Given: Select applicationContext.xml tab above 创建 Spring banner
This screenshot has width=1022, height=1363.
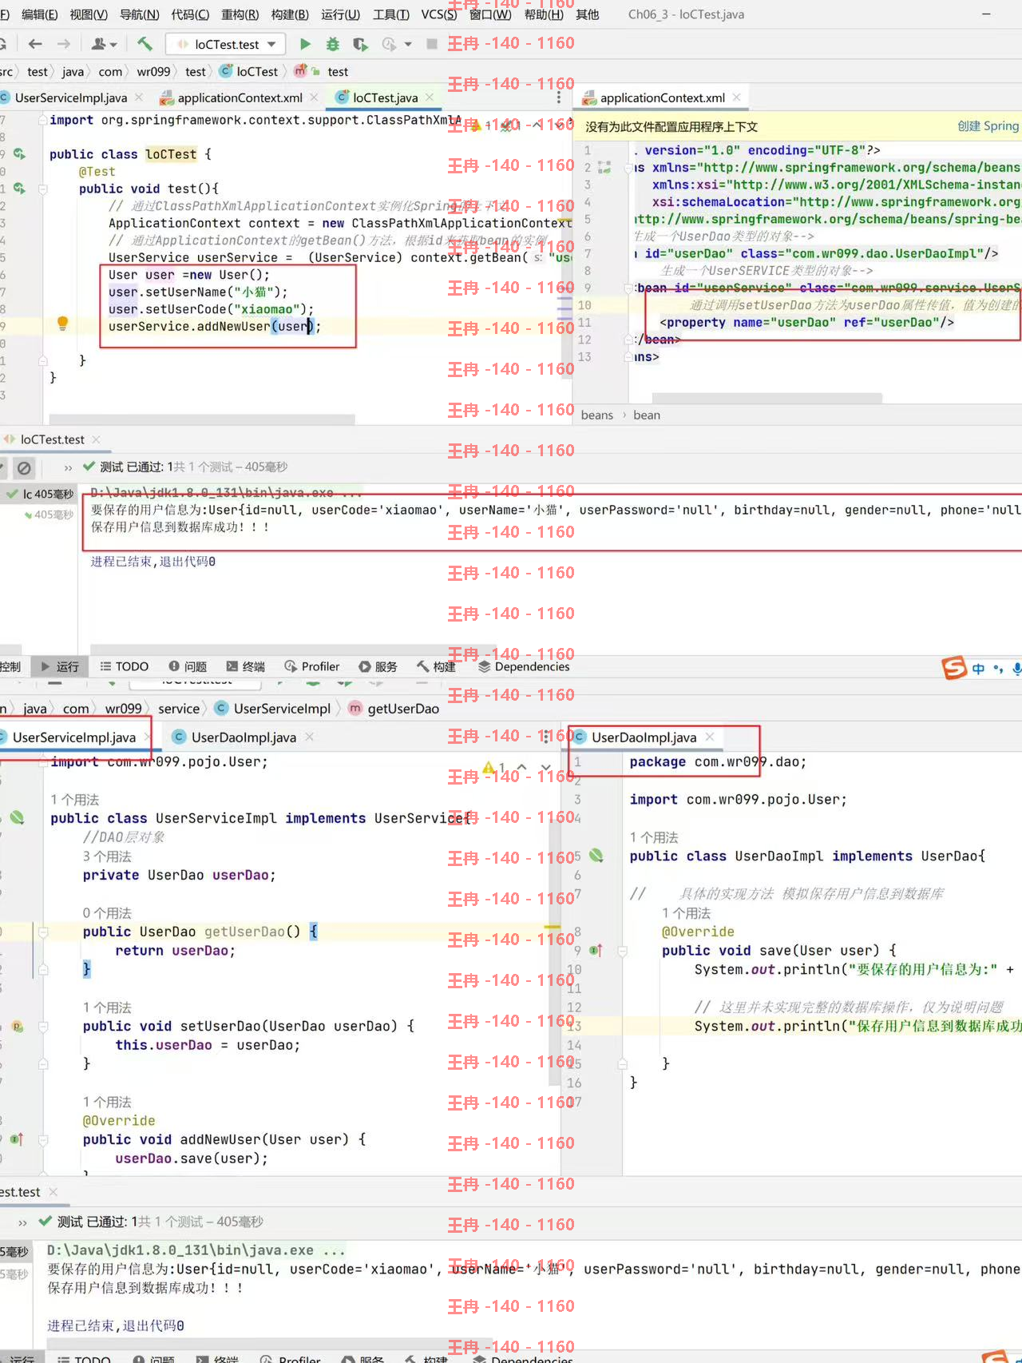Looking at the screenshot, I should (x=663, y=97).
